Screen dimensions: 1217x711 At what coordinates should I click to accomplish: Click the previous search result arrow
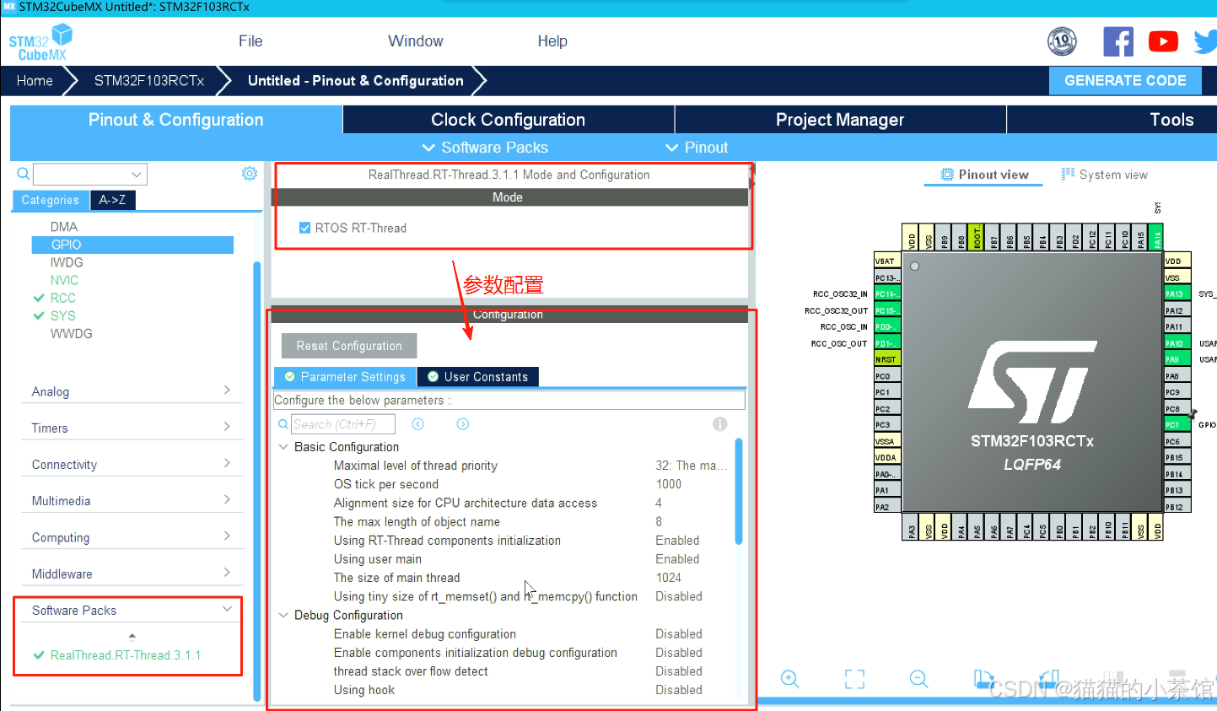point(417,424)
